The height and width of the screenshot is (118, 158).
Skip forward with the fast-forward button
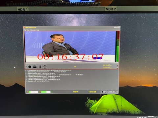point(45,66)
